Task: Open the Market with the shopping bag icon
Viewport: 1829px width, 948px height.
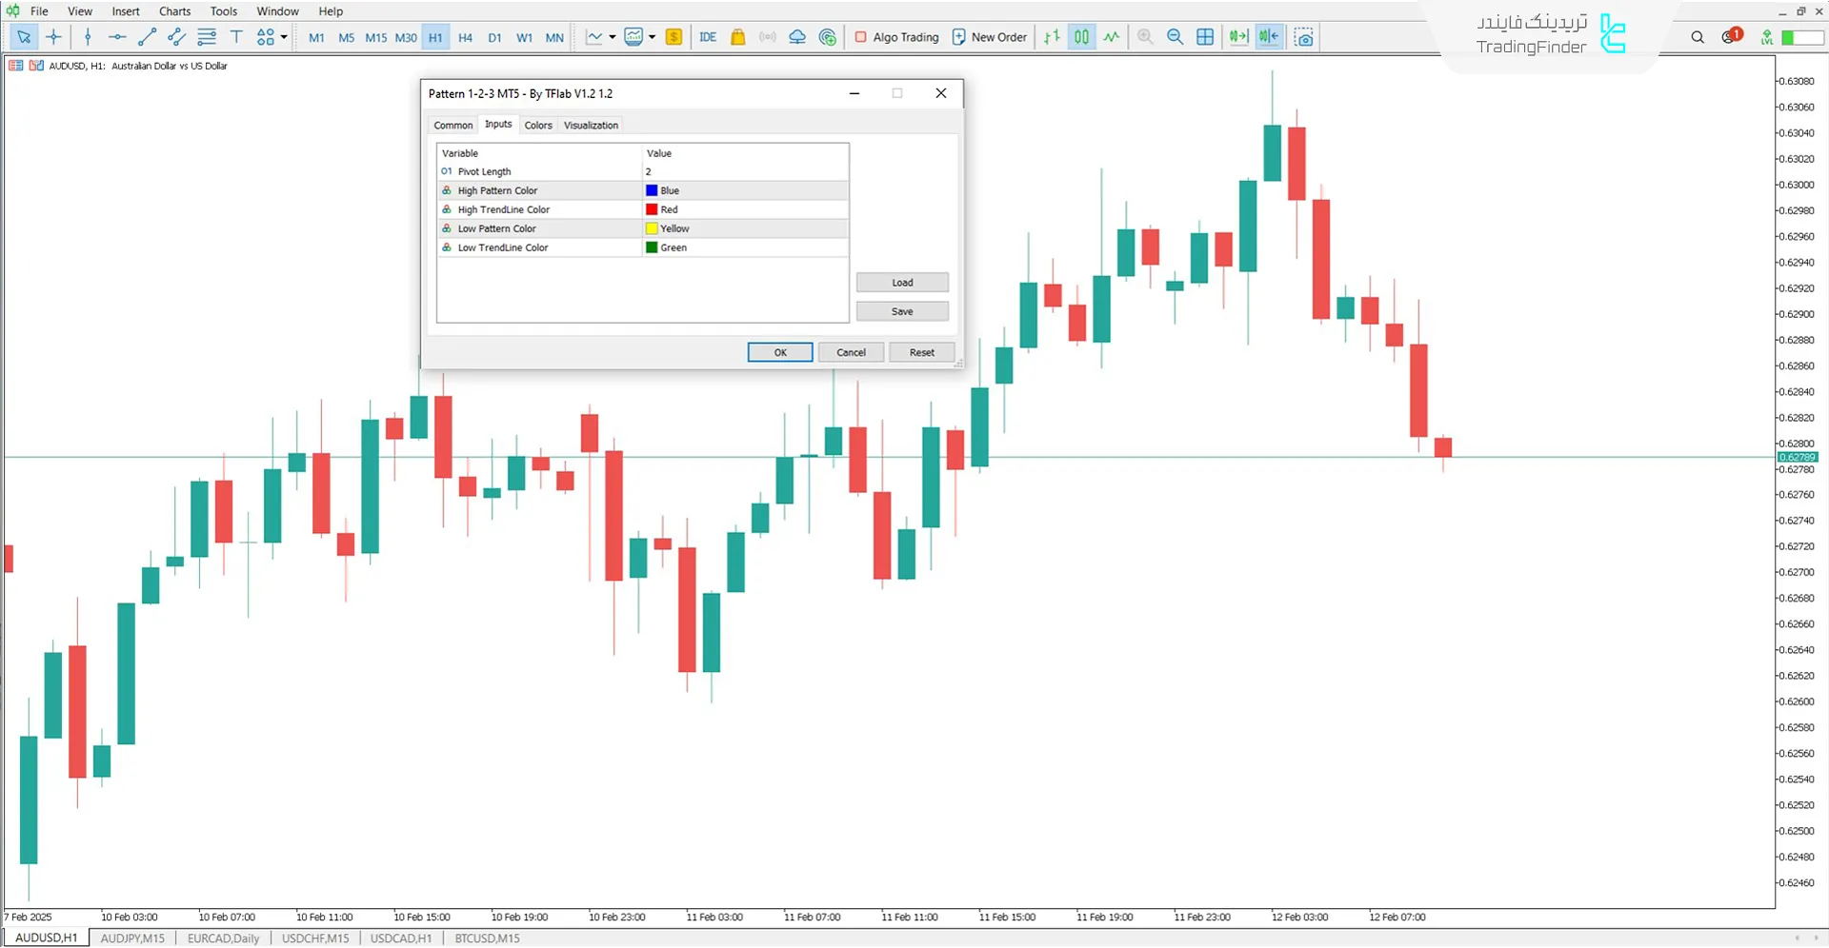Action: 738,36
